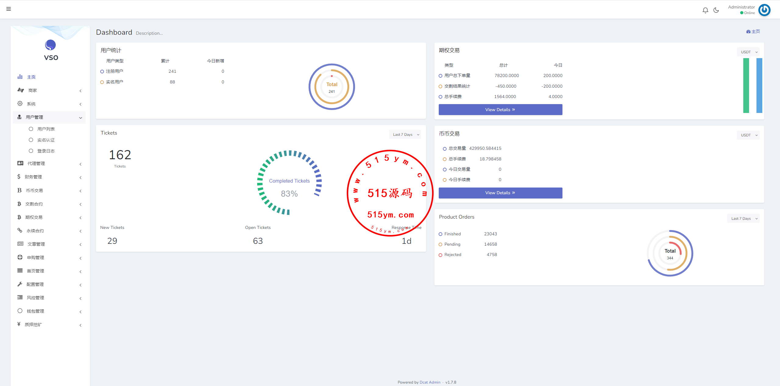Open the notifications bell icon
Screen dimensions: 780x386
(x=705, y=10)
